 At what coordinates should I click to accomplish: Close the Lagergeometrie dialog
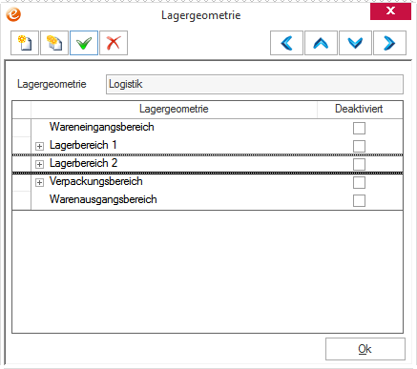pos(390,11)
